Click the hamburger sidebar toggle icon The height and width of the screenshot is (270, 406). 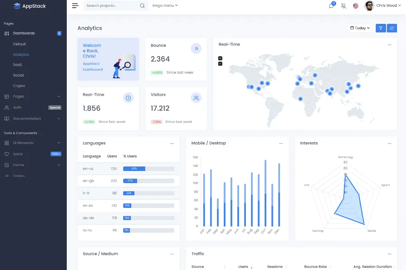click(x=75, y=6)
